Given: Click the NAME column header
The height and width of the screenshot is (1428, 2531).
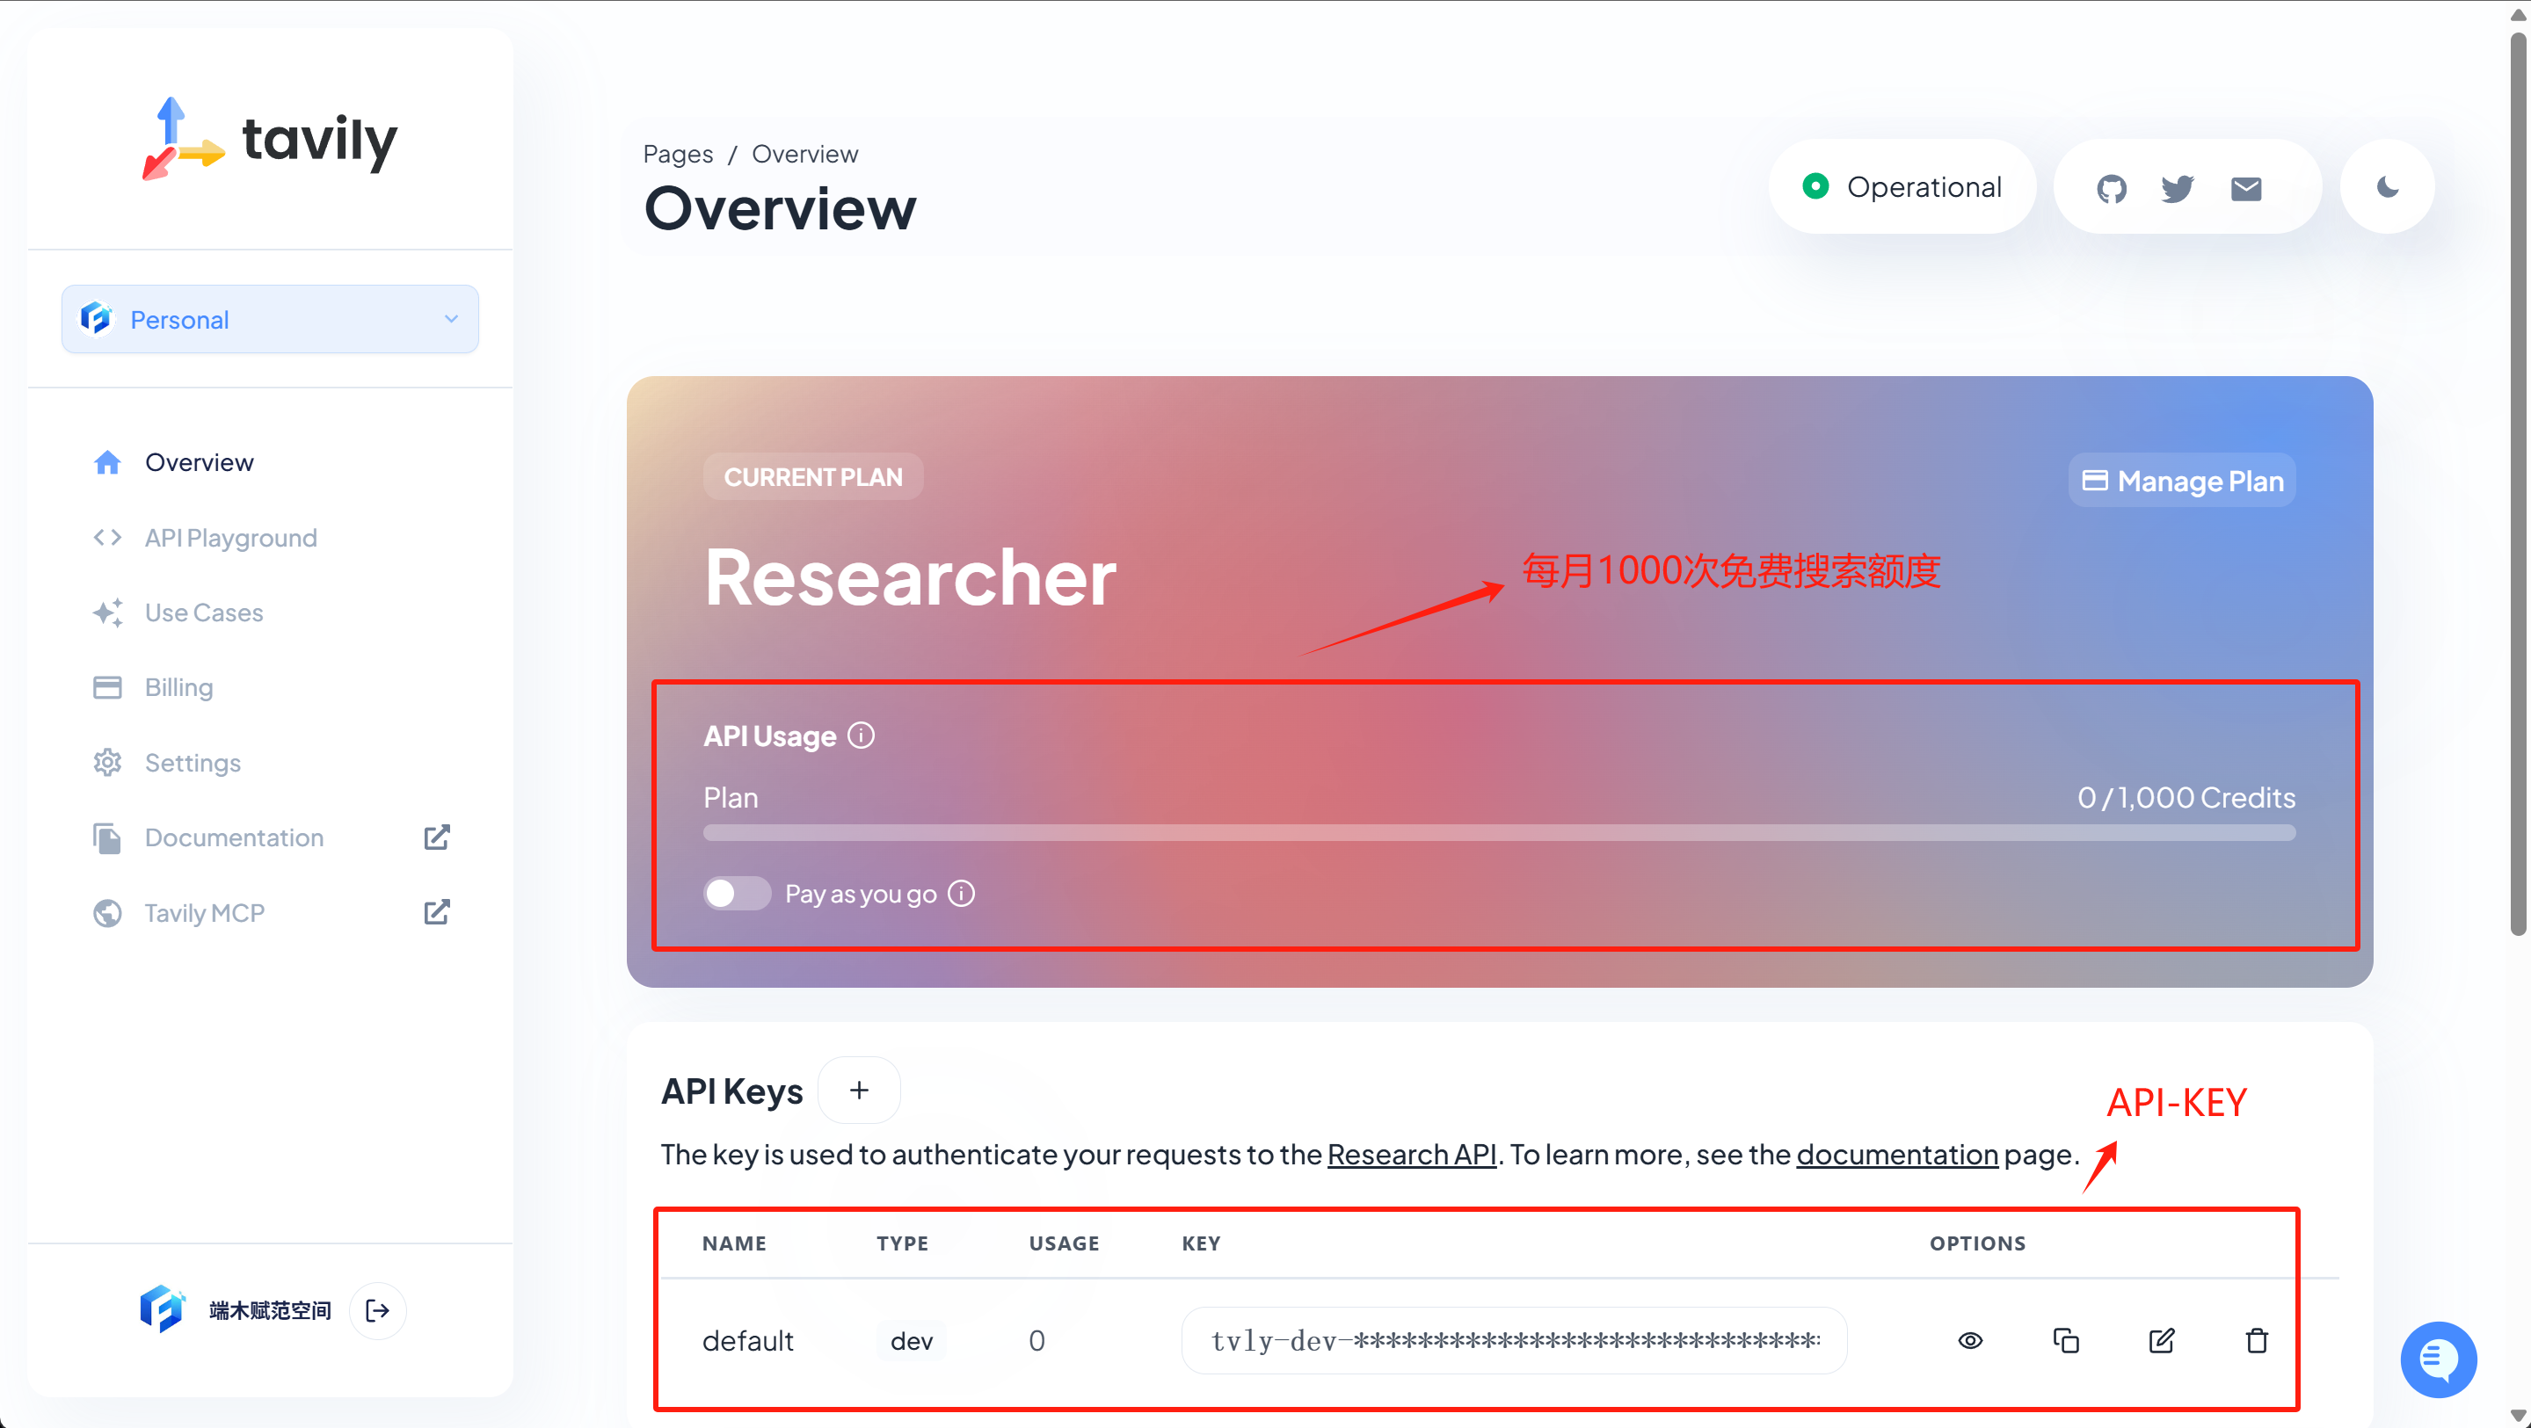Looking at the screenshot, I should pos(734,1243).
